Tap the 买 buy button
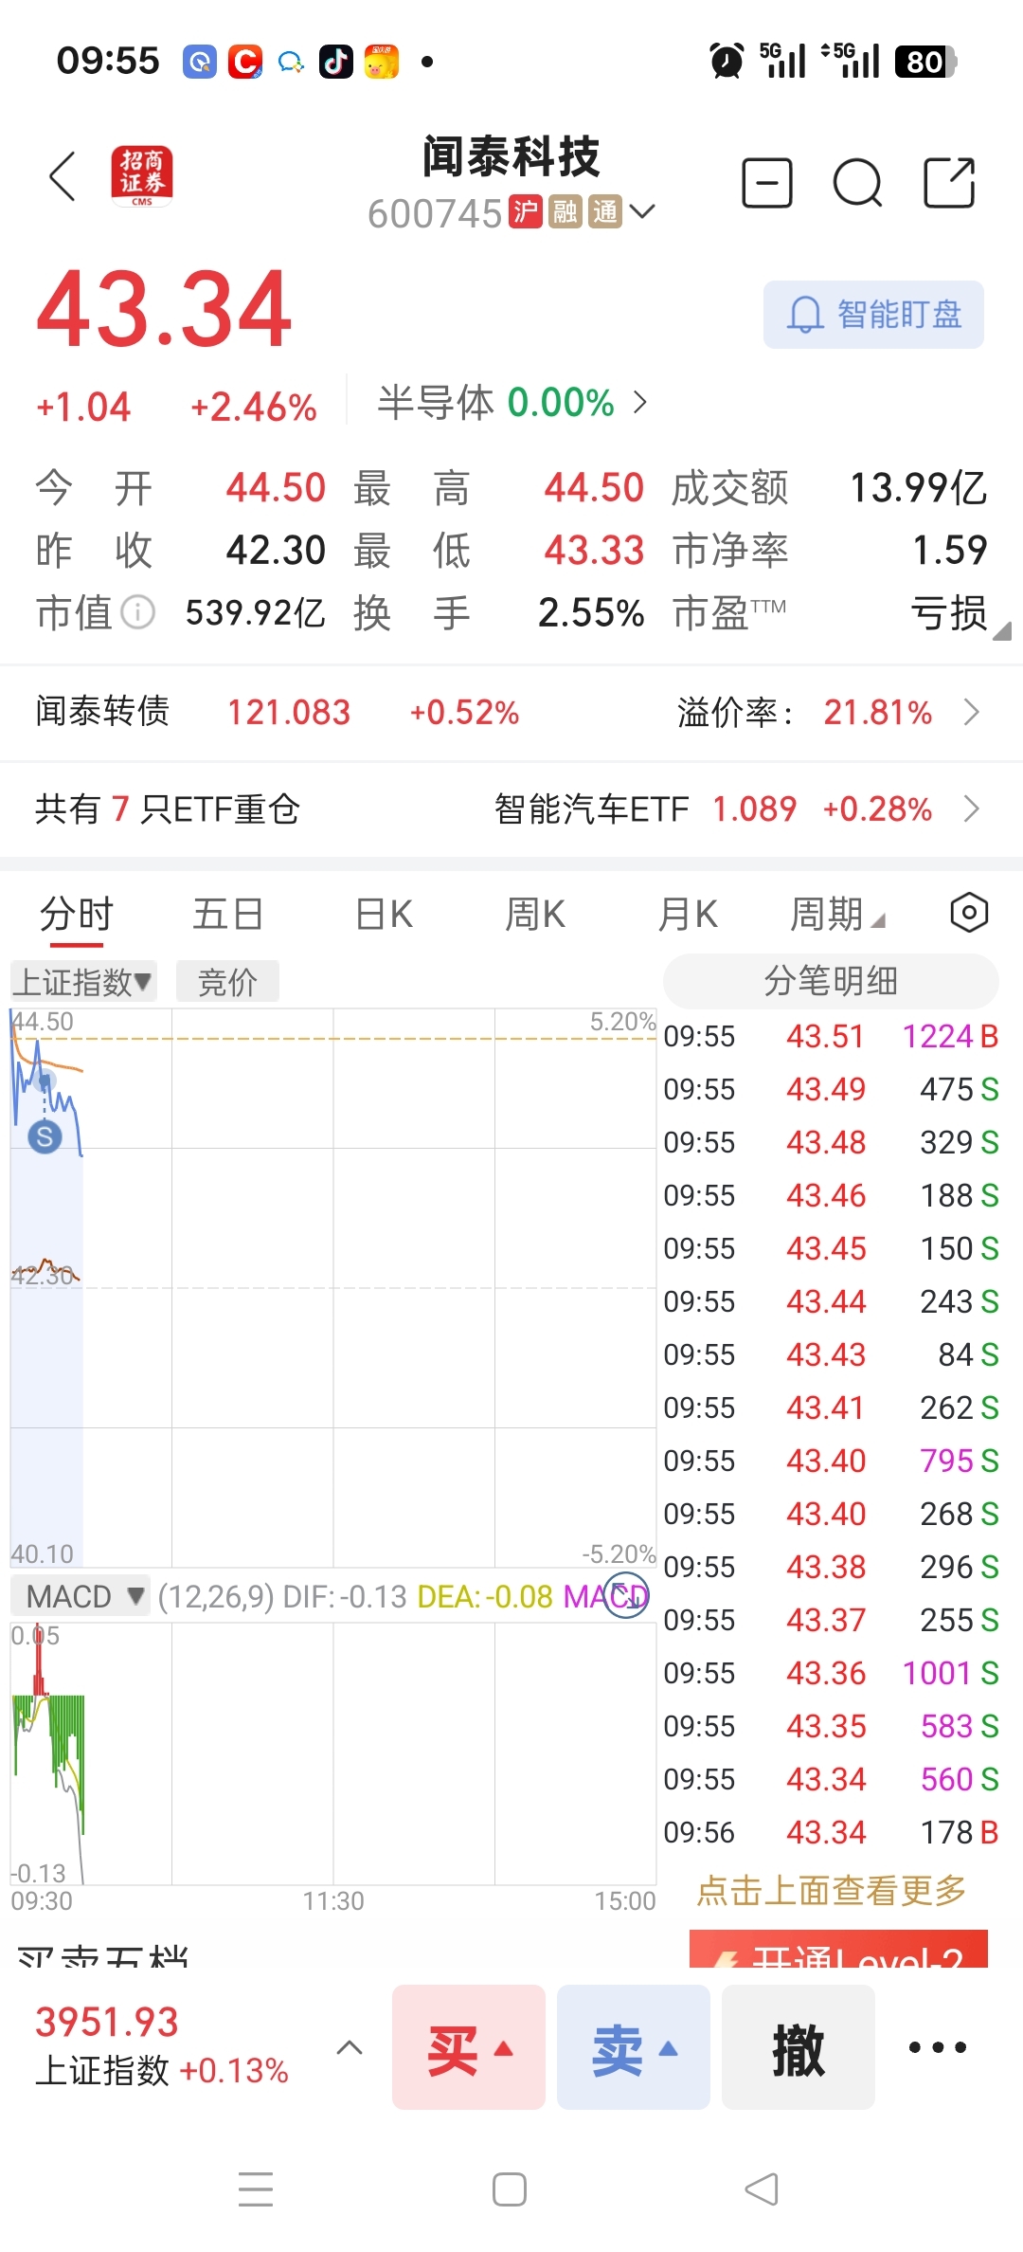 469,2047
